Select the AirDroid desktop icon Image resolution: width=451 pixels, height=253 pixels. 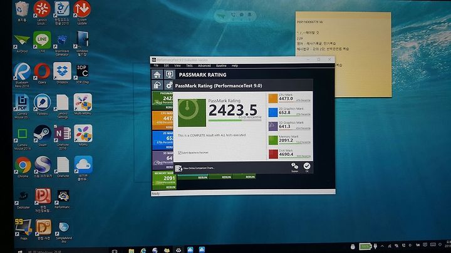[22, 43]
